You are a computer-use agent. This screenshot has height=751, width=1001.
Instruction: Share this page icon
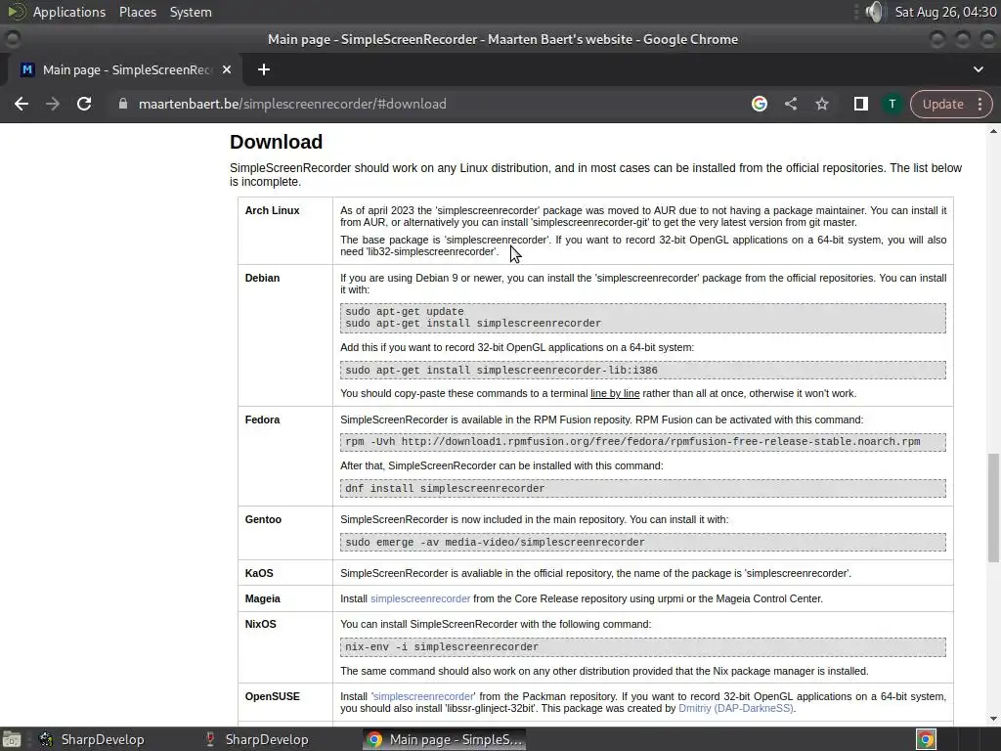(790, 104)
